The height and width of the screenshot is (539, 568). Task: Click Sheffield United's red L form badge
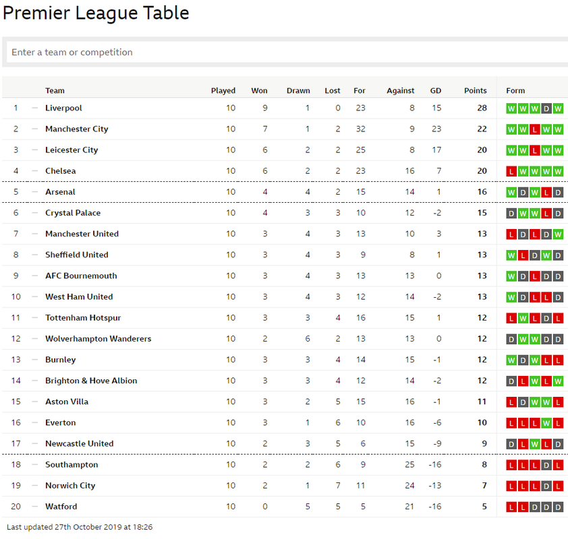[523, 255]
